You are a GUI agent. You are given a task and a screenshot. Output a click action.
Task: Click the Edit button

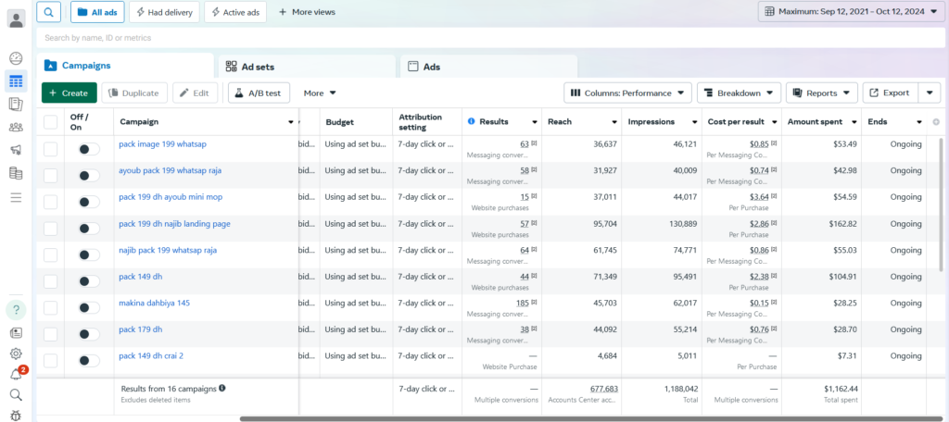[x=195, y=93]
